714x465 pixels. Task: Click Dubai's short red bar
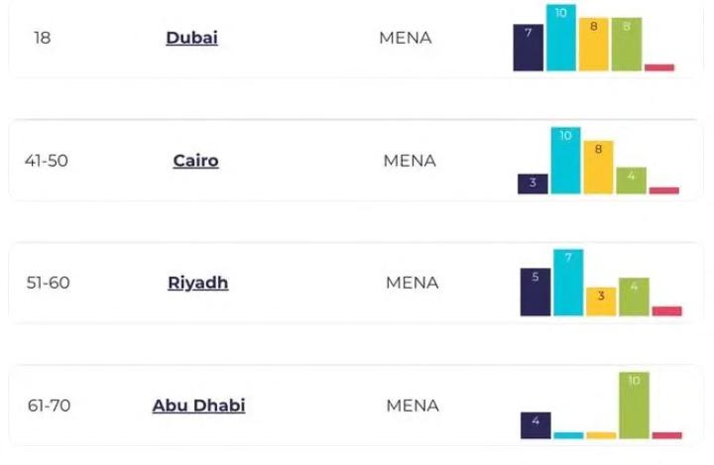(658, 67)
